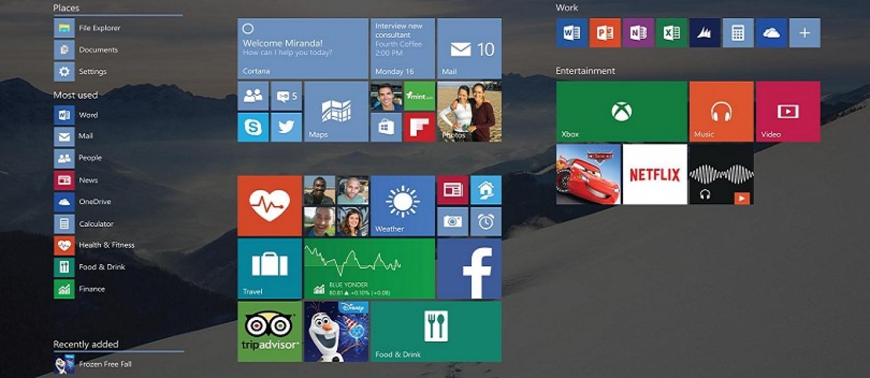Open the small People tile beside Messaging

coord(253,96)
